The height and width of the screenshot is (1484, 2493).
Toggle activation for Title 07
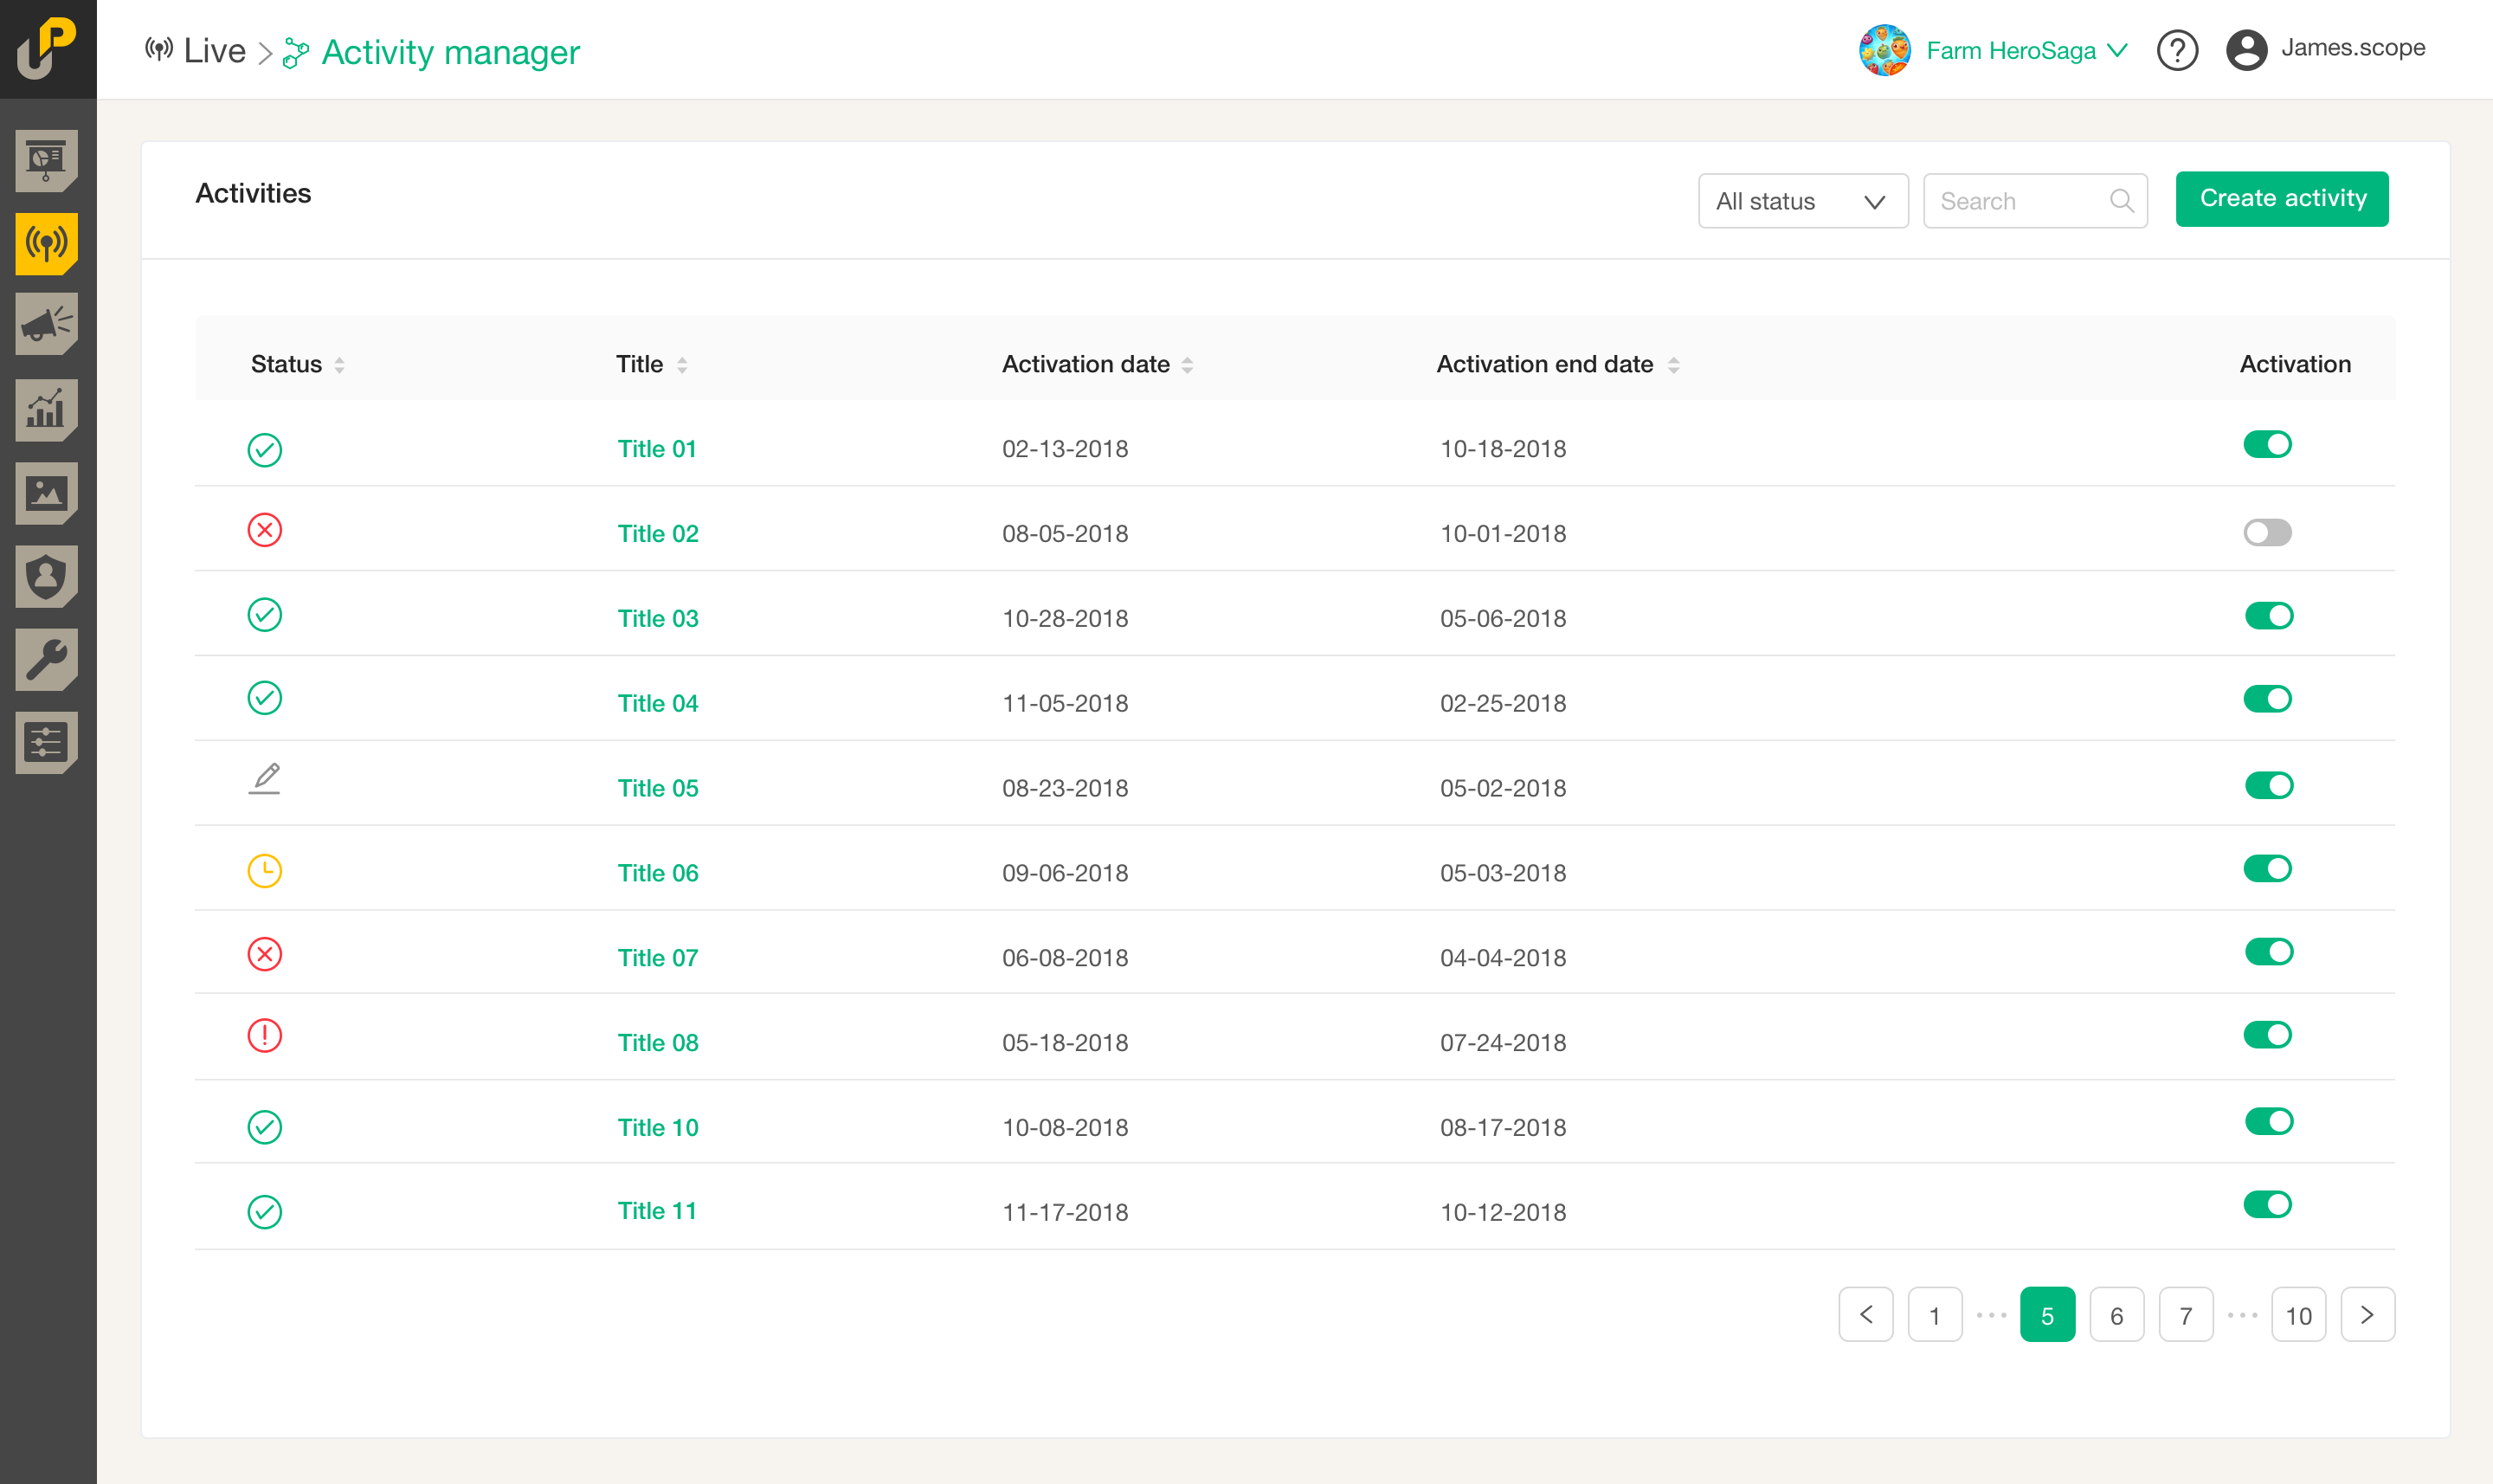coord(2268,951)
